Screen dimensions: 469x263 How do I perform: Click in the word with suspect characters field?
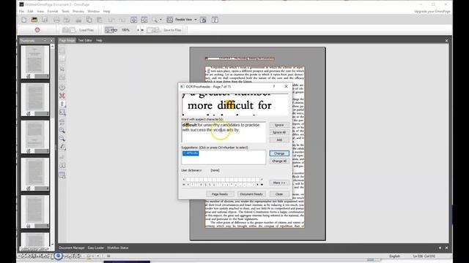pos(223,131)
